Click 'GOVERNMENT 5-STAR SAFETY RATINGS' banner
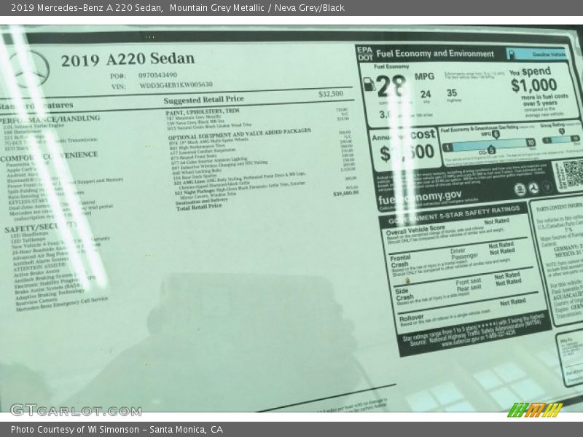The height and width of the screenshot is (437, 583). (453, 215)
